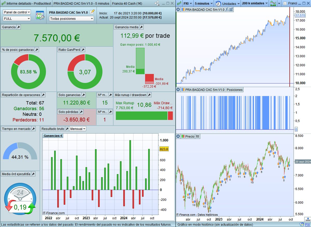Click wrench beside lower Nº m... box showing 1
The image size is (311, 227).
tap(111, 112)
